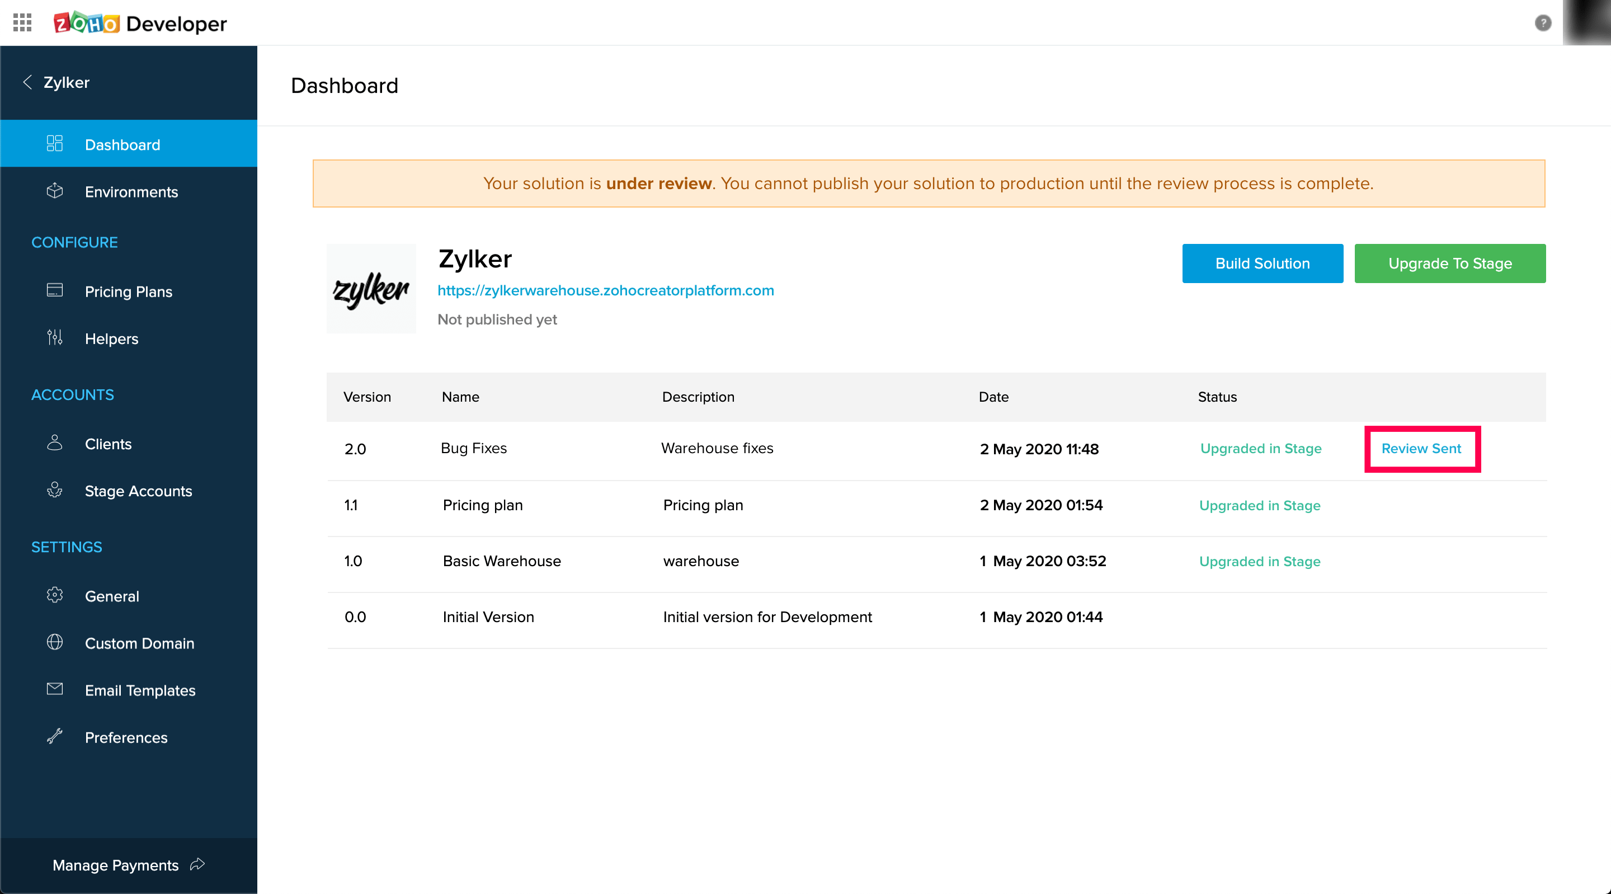1611x894 pixels.
Task: Click the date 1 May 2020 03:52
Action: click(x=1043, y=561)
